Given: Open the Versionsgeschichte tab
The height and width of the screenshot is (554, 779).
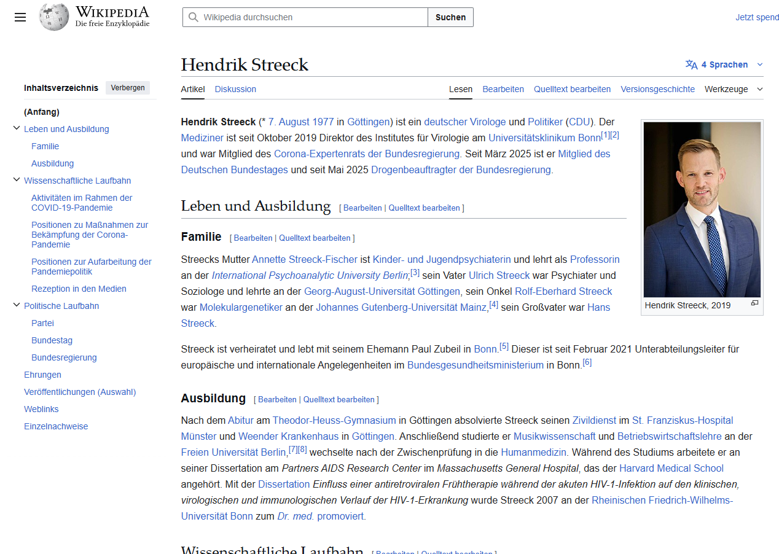Looking at the screenshot, I should [x=657, y=89].
